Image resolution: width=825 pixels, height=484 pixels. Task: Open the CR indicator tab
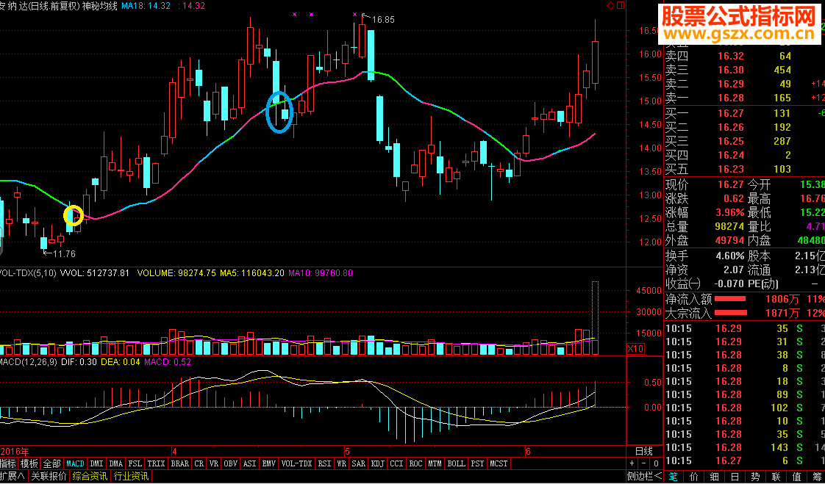coord(199,464)
